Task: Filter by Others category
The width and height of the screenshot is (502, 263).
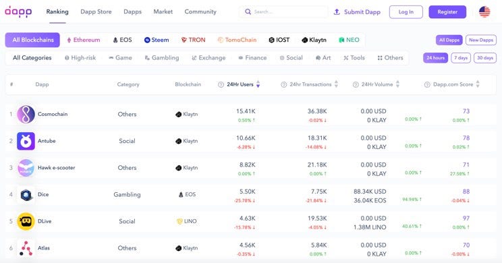Action: tap(390, 58)
